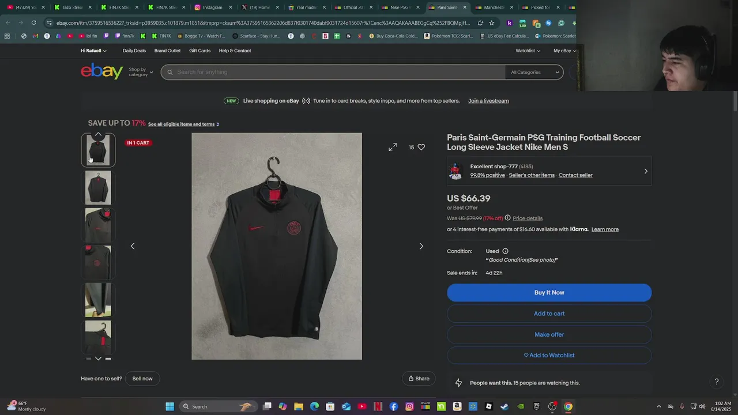The height and width of the screenshot is (415, 738).
Task: Click the Sell now button
Action: [x=142, y=379]
